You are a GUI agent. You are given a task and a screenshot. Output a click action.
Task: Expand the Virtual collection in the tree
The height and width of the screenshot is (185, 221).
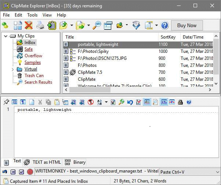[13, 69]
